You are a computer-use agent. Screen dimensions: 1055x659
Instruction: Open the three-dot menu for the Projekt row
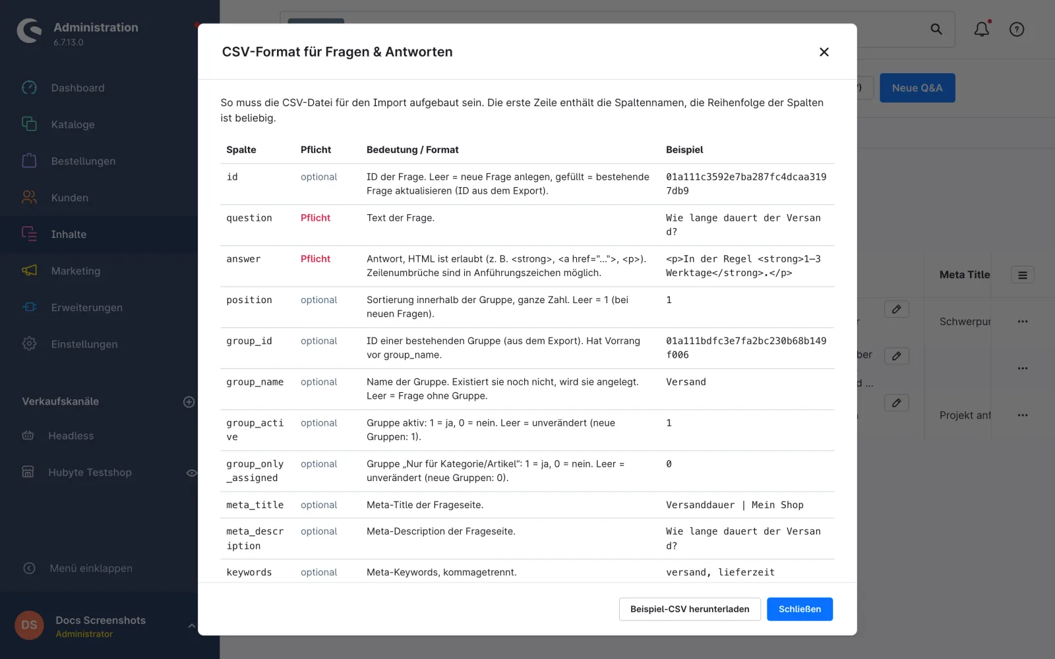click(x=1023, y=415)
